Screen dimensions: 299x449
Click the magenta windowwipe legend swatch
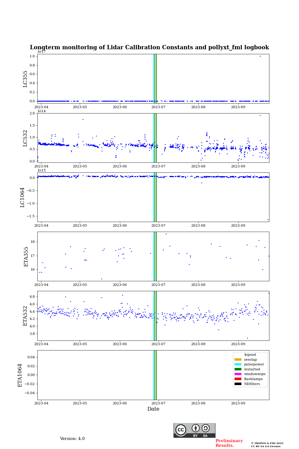(x=238, y=374)
